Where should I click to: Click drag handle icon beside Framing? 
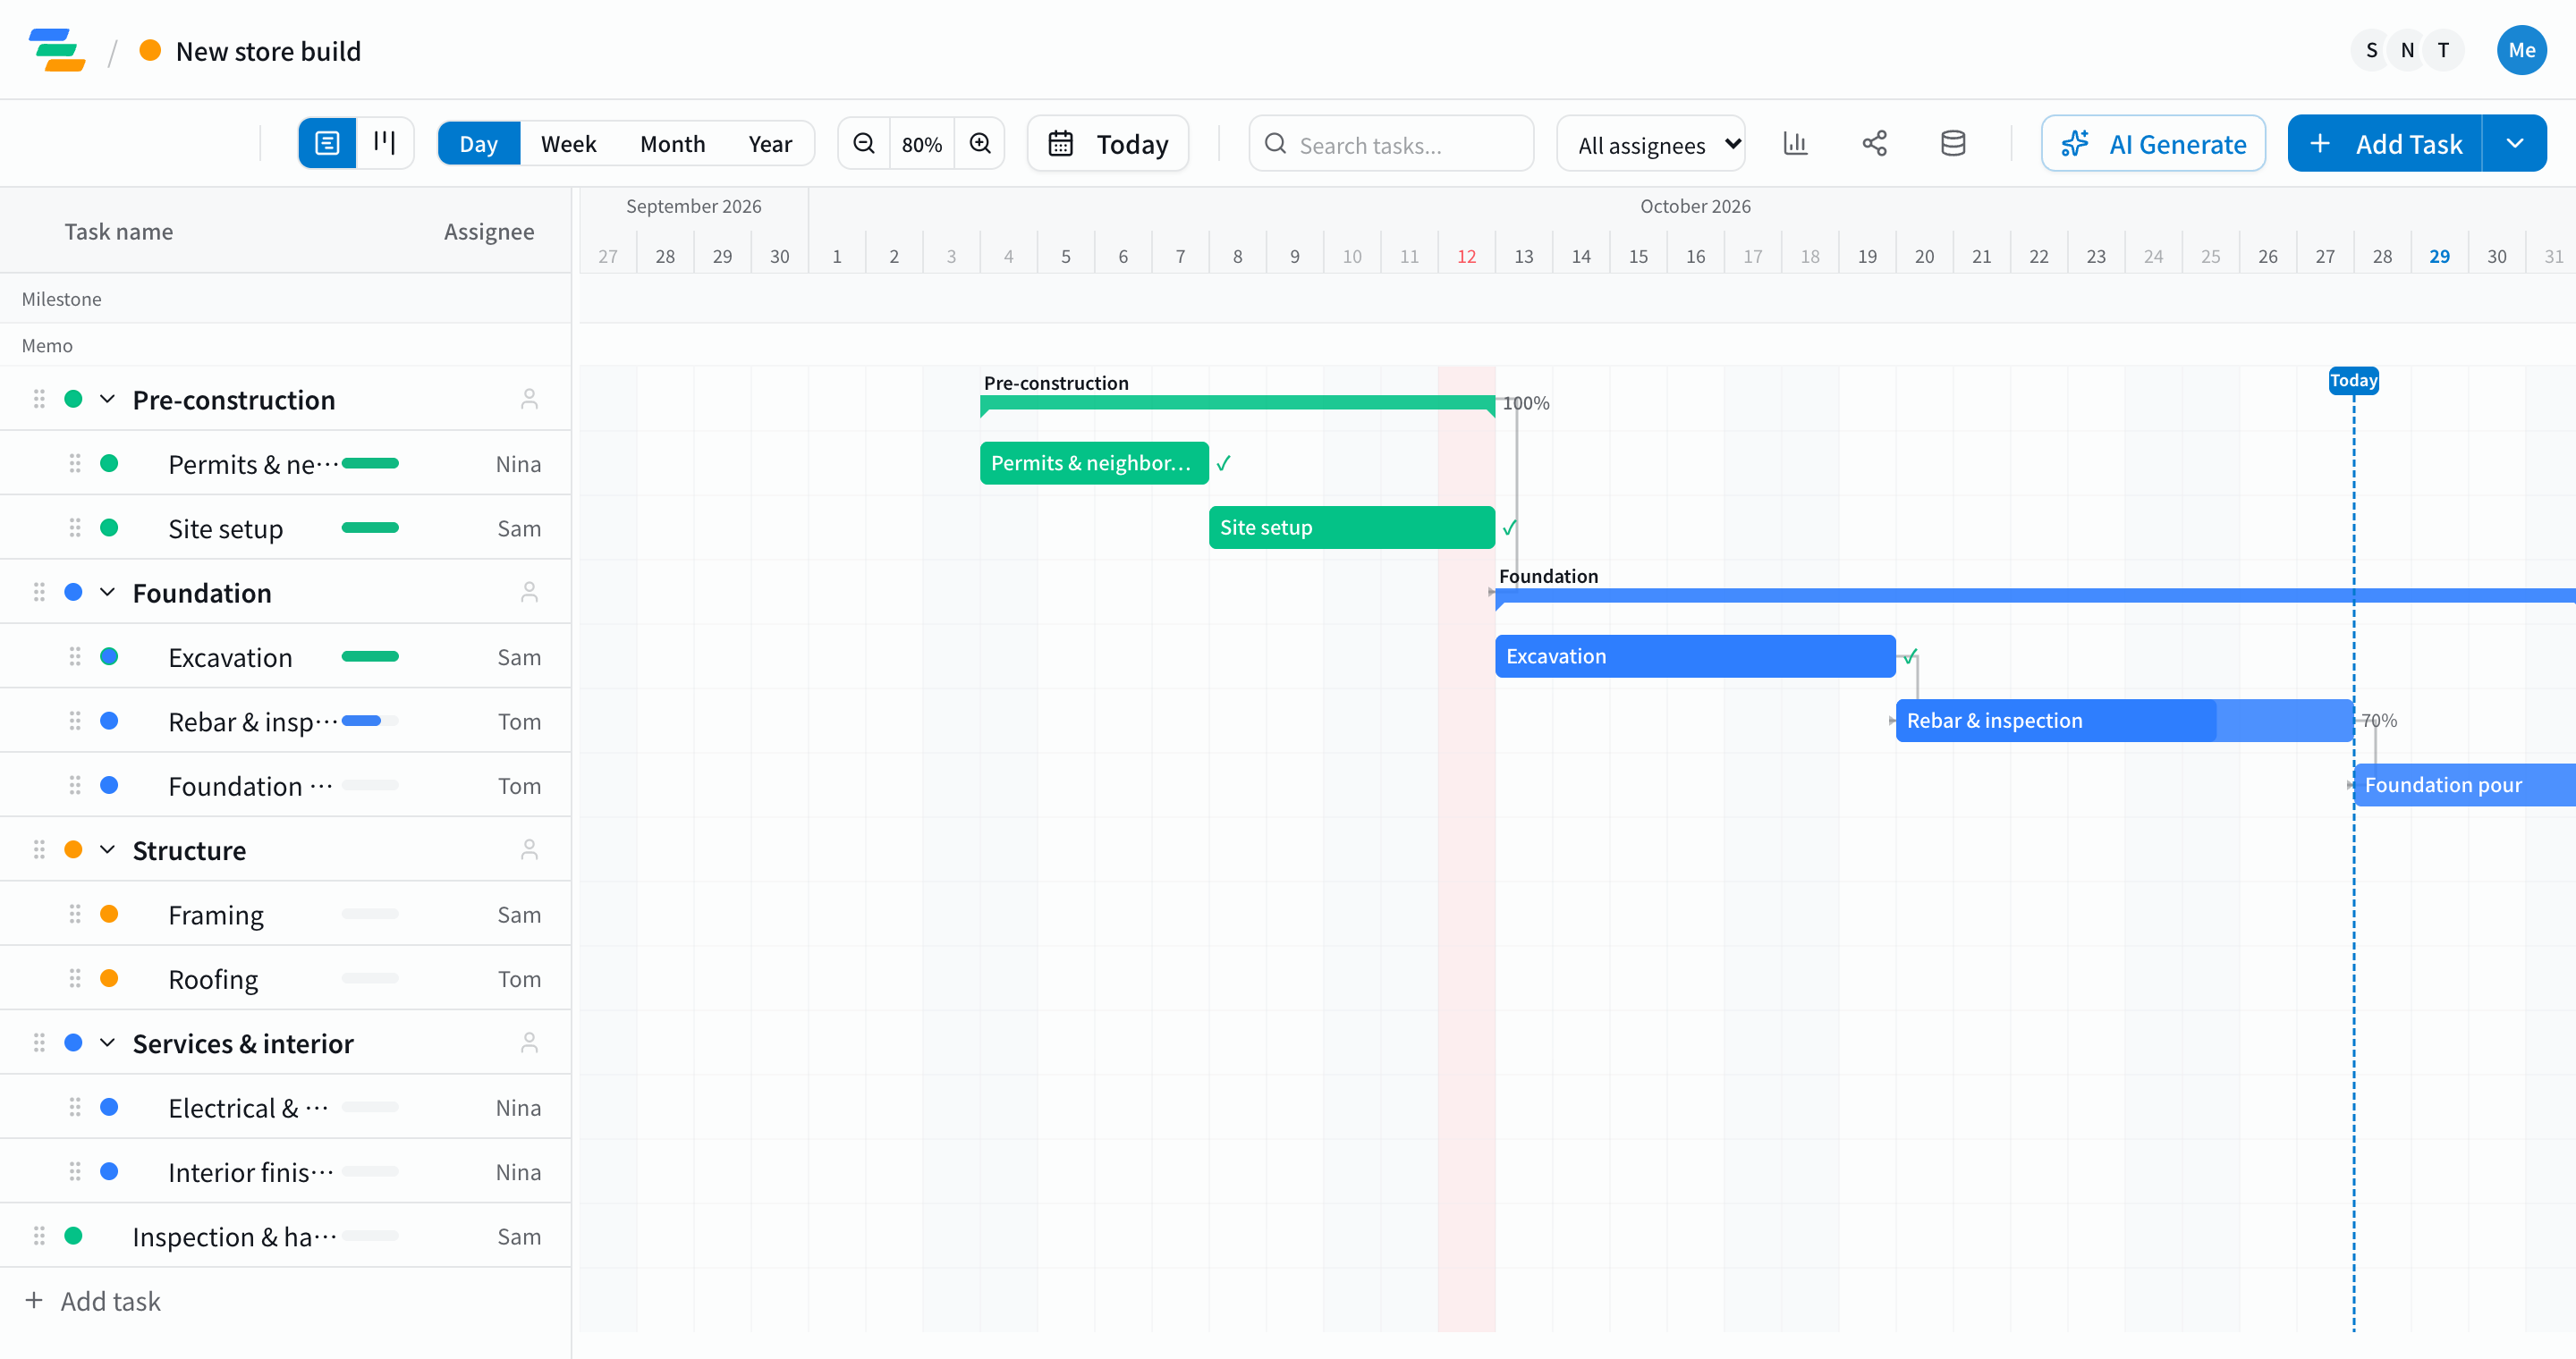[x=75, y=915]
